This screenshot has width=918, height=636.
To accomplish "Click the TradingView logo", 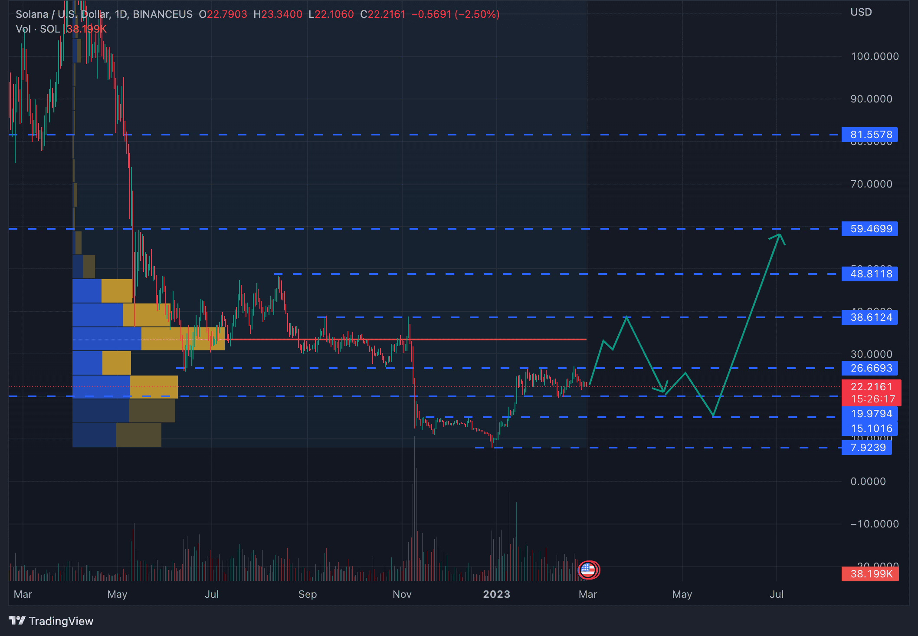I will (51, 621).
